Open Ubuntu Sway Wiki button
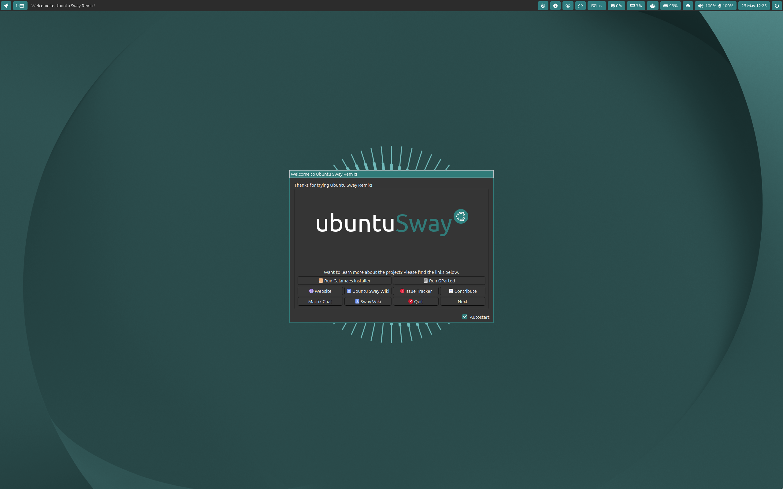 pyautogui.click(x=368, y=291)
